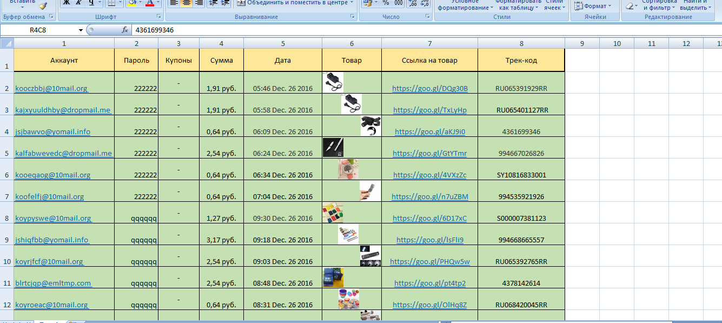Viewport: 722px width, 323px height.
Task: Toggle italic (К) formatting
Action: tap(78, 3)
